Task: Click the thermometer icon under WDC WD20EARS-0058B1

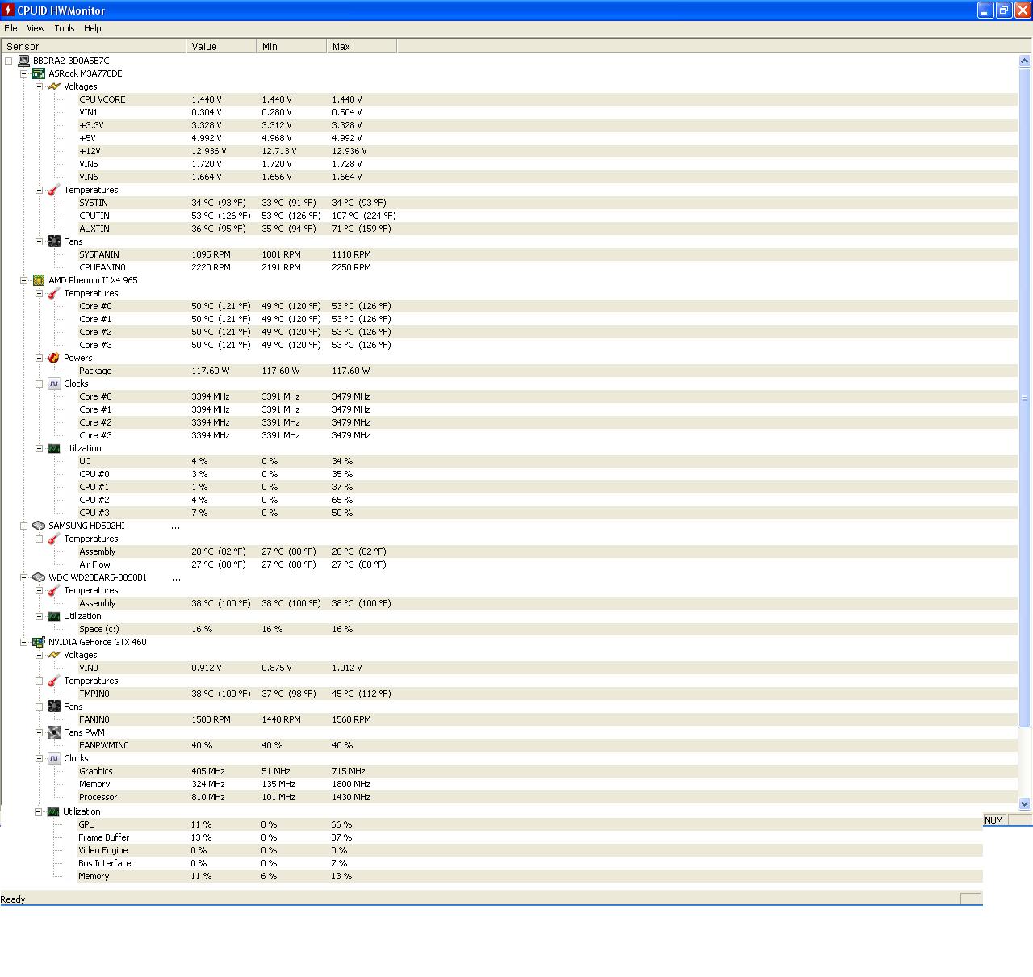Action: (54, 590)
